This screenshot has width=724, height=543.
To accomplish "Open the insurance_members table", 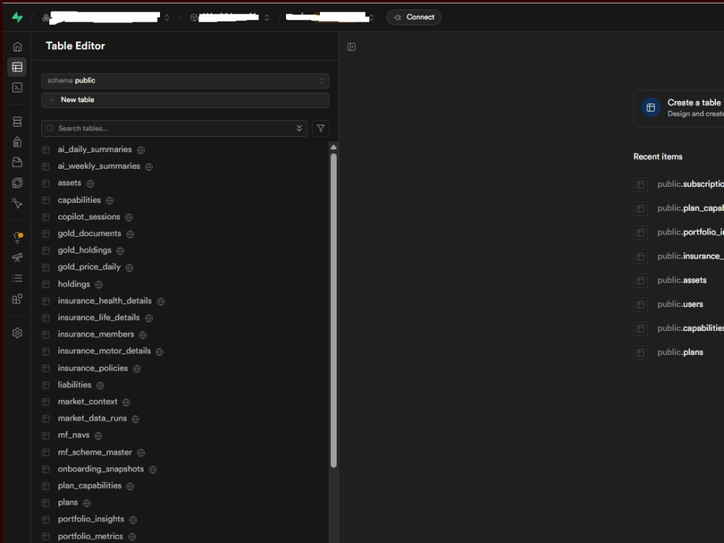I will [x=96, y=334].
